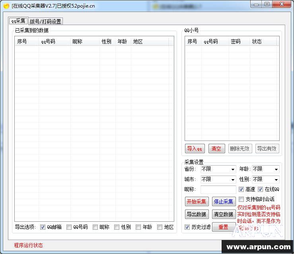Viewport: 294px width, 254px height.
Task: Click the red 清空 button under QQ小号
Action: 216,148
